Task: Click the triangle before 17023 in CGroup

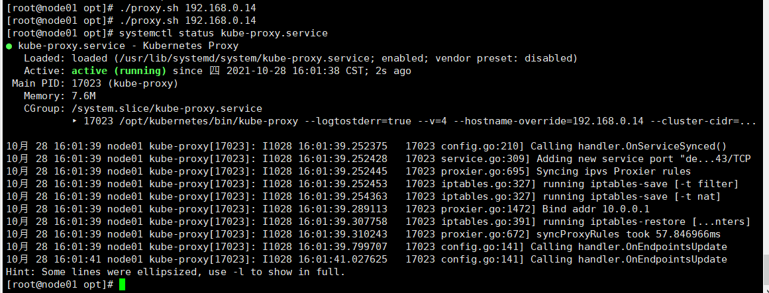Action: [74, 121]
